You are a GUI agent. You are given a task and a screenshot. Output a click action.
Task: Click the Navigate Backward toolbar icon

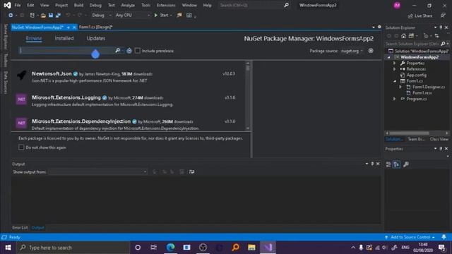11,16
